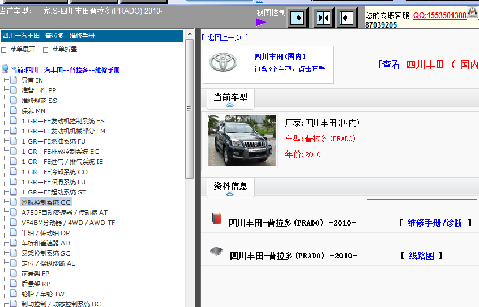Click the red book icon beside 四川丰田-普拉多
This screenshot has height=307, width=479.
click(217, 218)
